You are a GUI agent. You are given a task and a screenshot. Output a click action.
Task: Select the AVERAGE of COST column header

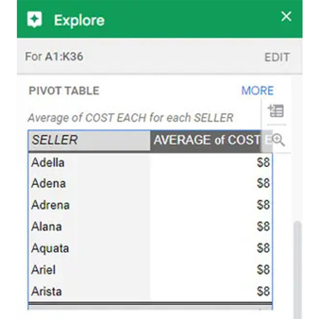click(x=207, y=140)
